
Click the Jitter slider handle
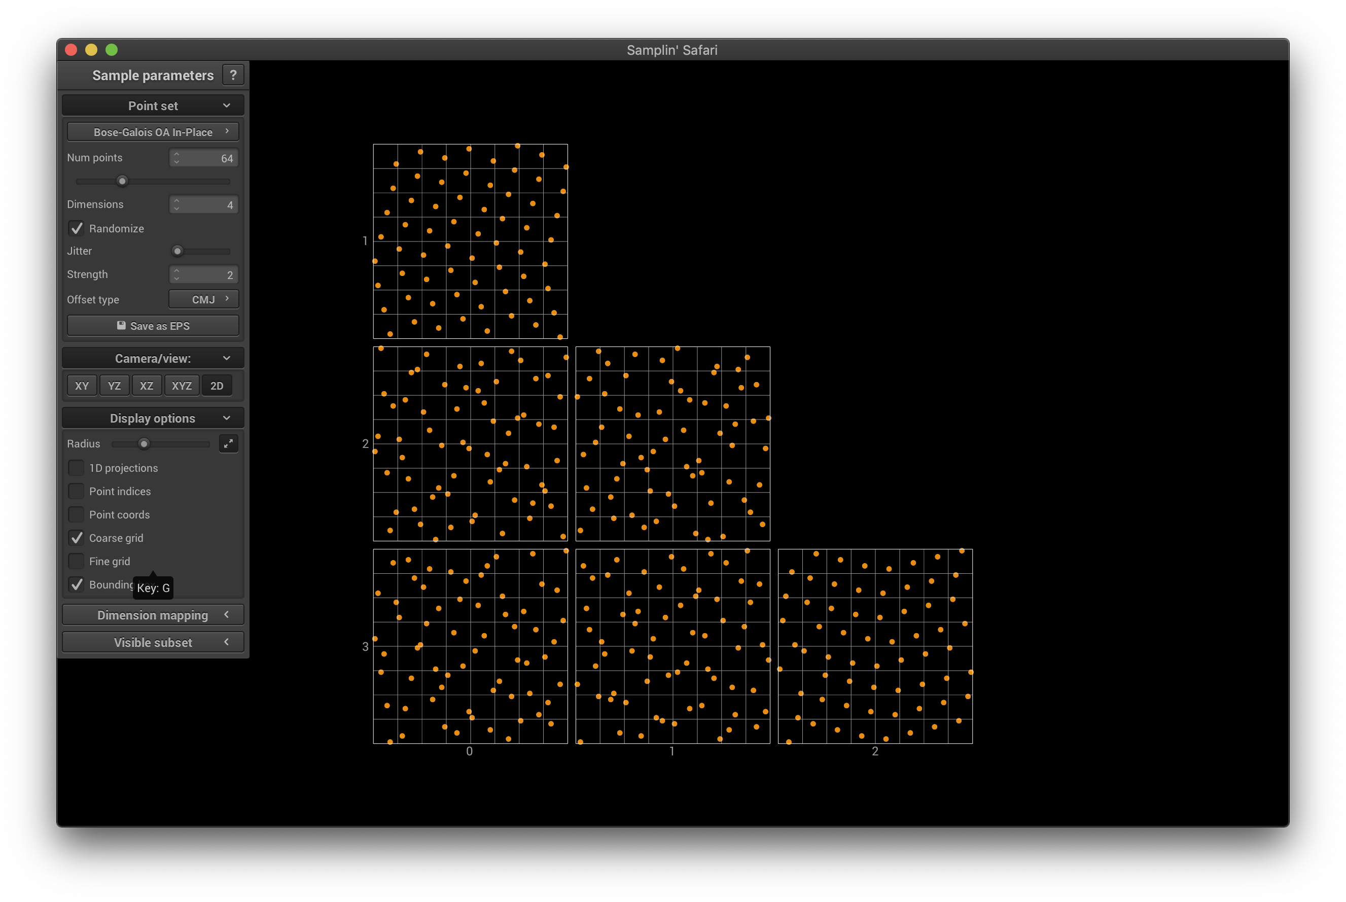coord(178,251)
